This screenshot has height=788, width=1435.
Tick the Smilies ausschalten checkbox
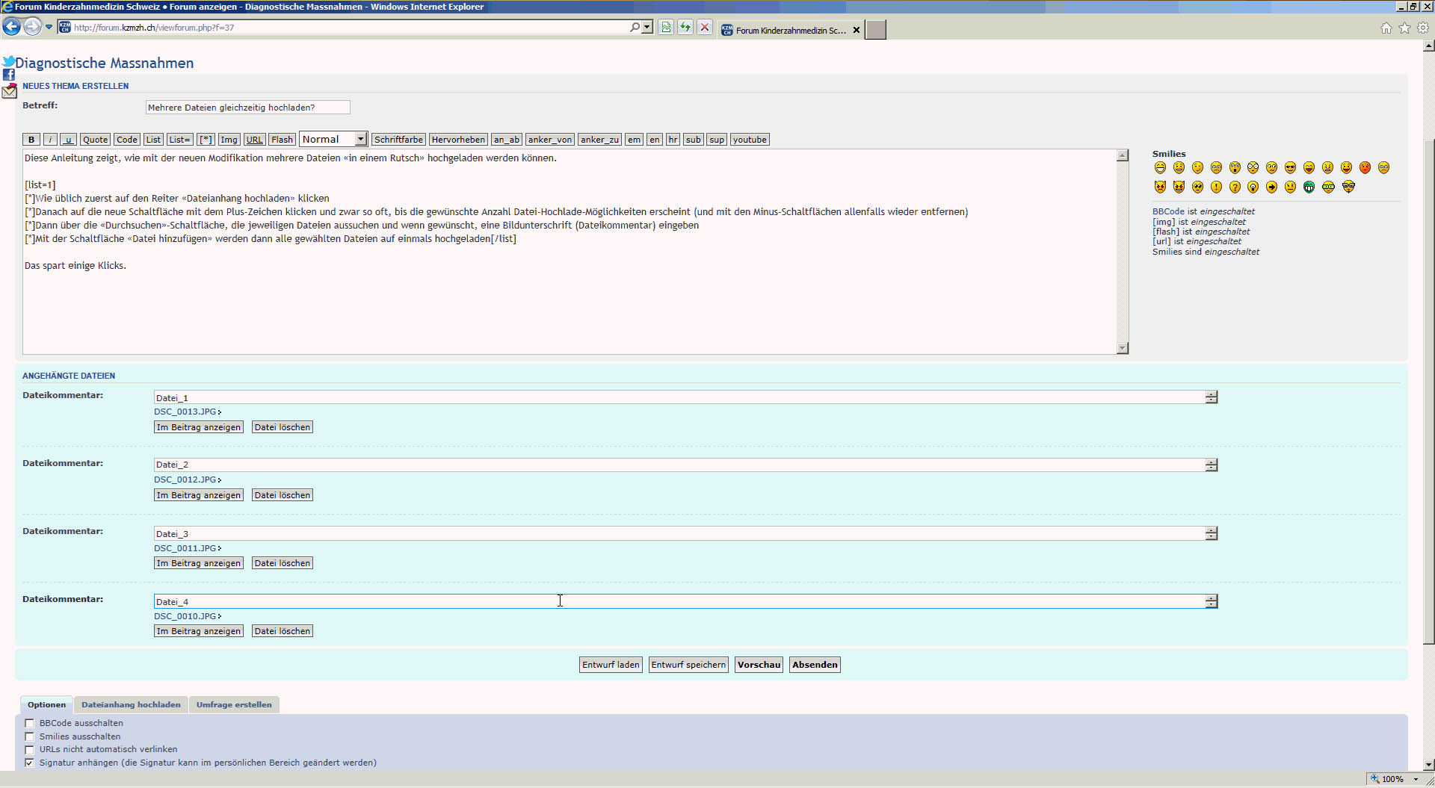30,736
